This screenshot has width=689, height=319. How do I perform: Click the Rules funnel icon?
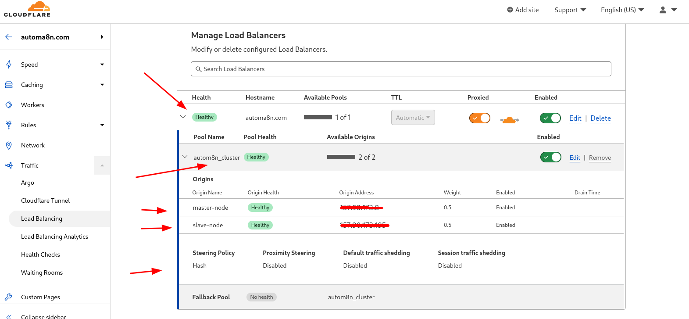tap(9, 125)
